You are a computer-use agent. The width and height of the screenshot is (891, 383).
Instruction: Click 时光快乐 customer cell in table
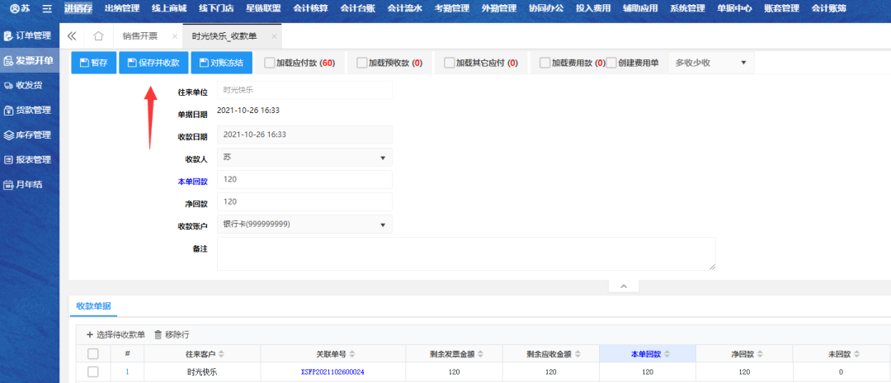202,372
